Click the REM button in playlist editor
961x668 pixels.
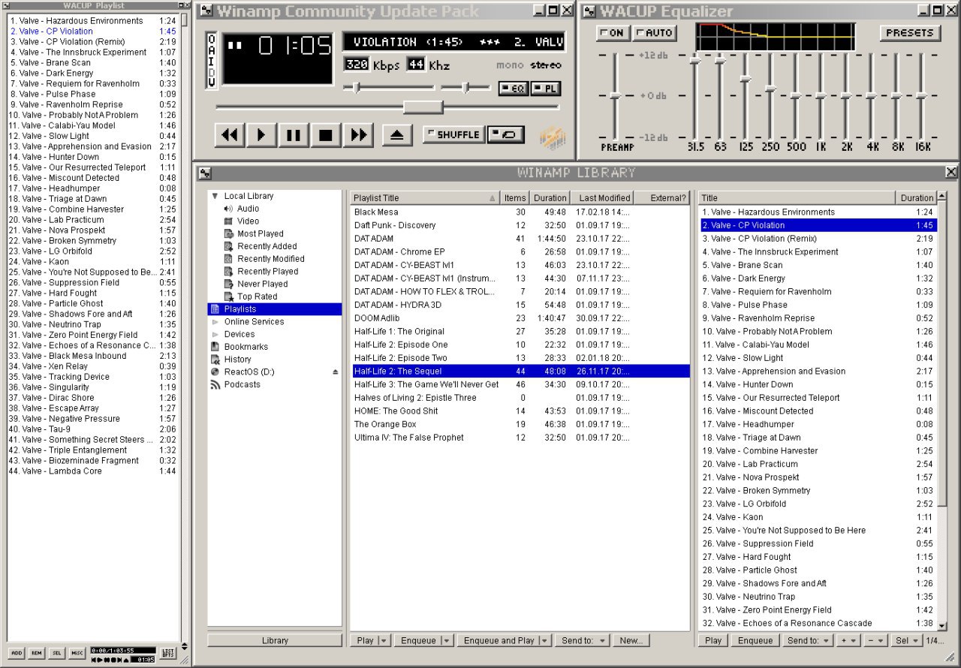click(36, 654)
